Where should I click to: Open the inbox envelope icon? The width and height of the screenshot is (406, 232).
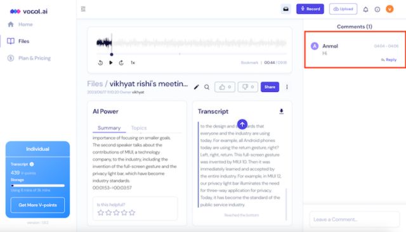coord(285,9)
